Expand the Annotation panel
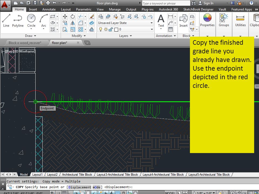The image size is (259, 194). (166, 36)
